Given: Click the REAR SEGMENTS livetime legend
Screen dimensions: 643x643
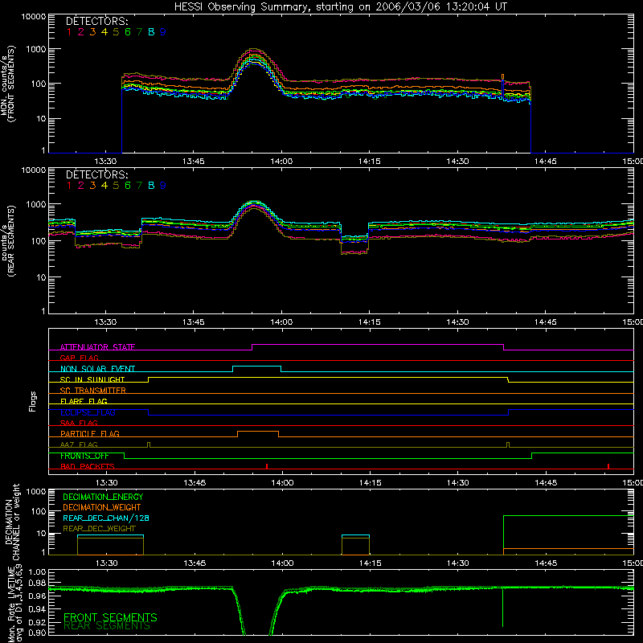Looking at the screenshot, I should (x=107, y=626).
